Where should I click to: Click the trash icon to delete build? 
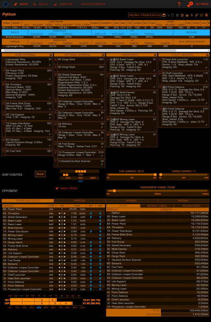coord(177,15)
